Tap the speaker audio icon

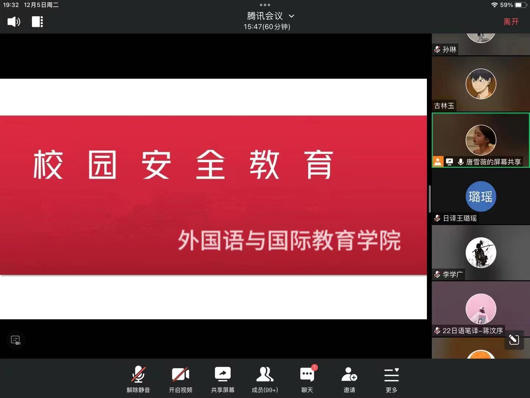coord(14,22)
